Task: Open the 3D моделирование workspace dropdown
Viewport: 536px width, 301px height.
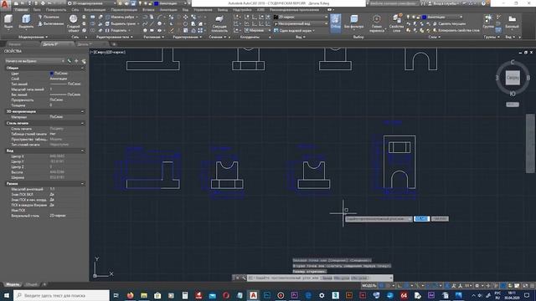Action: point(93,3)
